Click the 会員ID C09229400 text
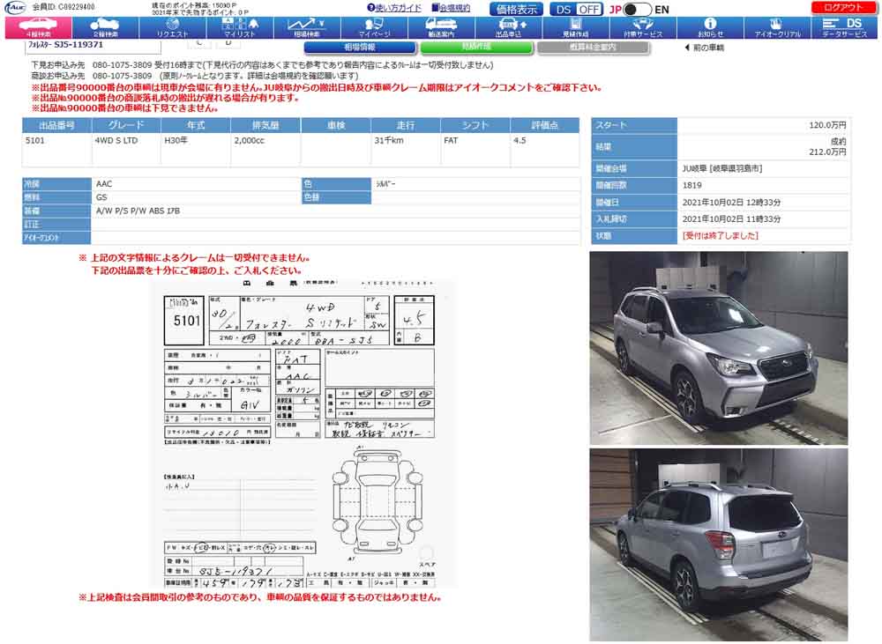The height and width of the screenshot is (644, 882). (63, 7)
